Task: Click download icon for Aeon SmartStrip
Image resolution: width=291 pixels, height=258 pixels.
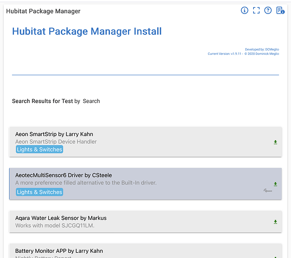Action: tap(275, 142)
